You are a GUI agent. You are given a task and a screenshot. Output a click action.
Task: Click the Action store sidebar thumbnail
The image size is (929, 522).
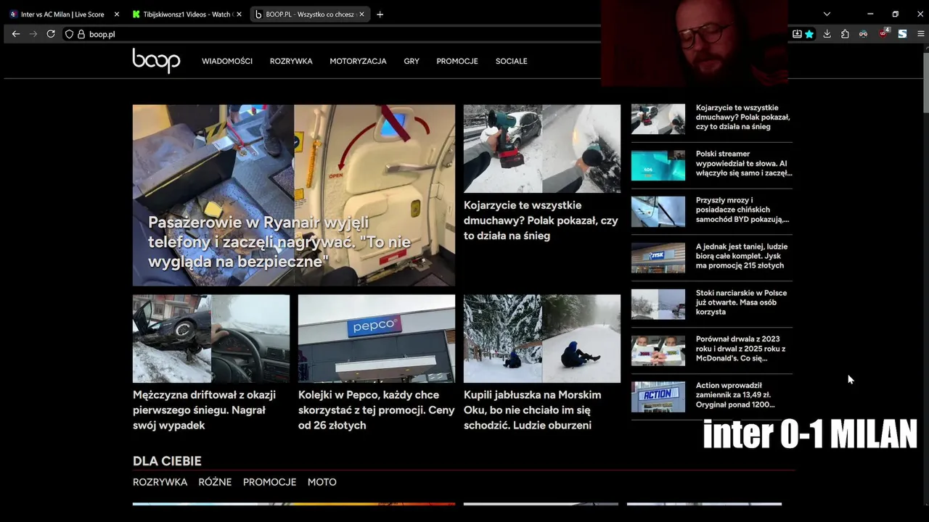tap(658, 397)
